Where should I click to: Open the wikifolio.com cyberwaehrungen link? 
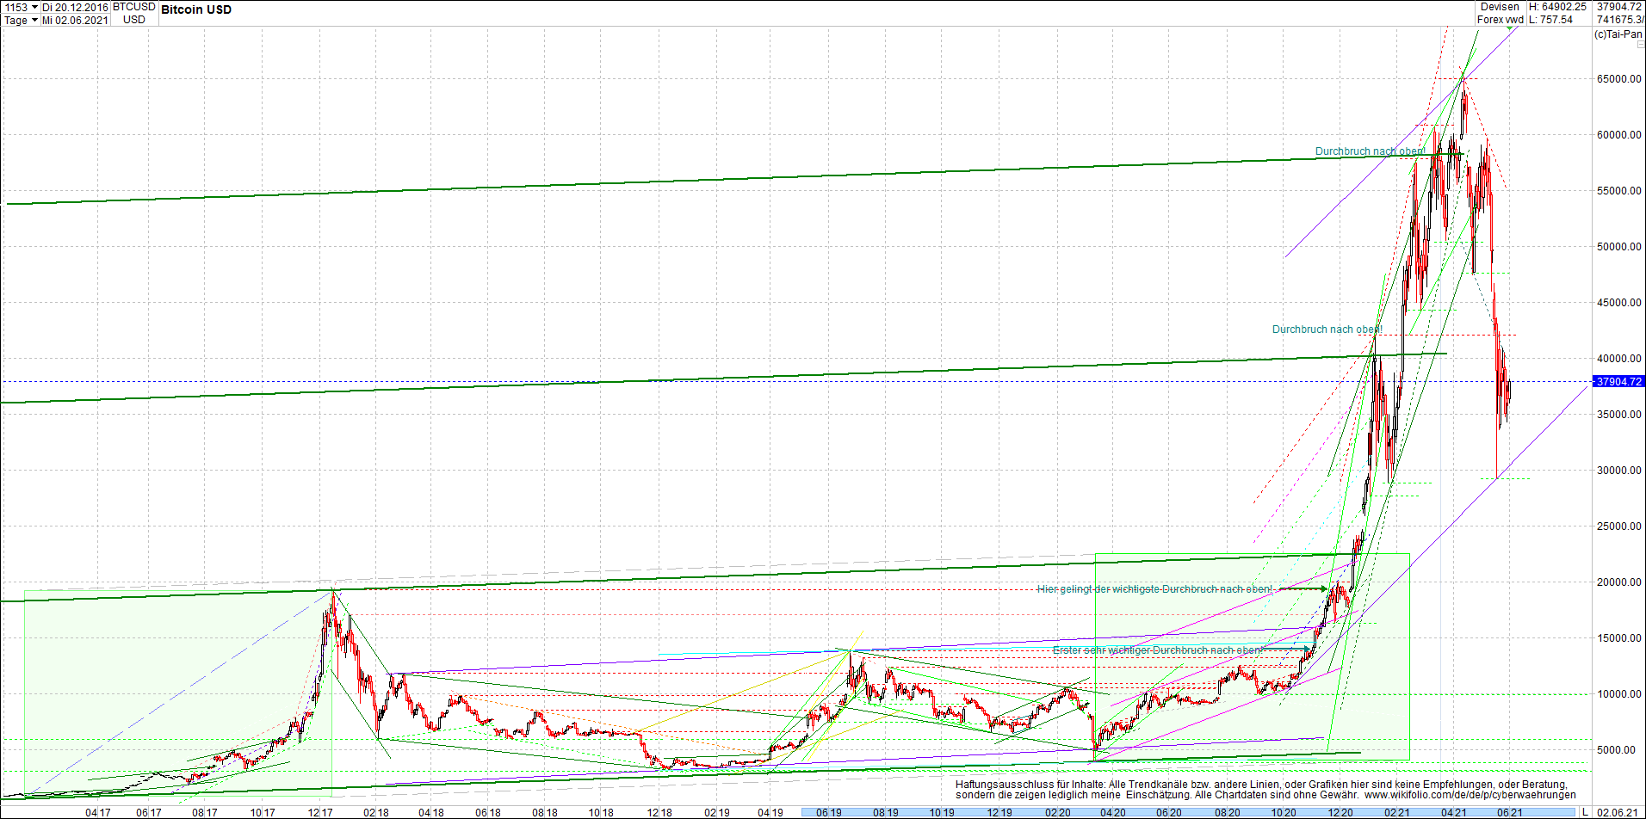click(x=1470, y=795)
